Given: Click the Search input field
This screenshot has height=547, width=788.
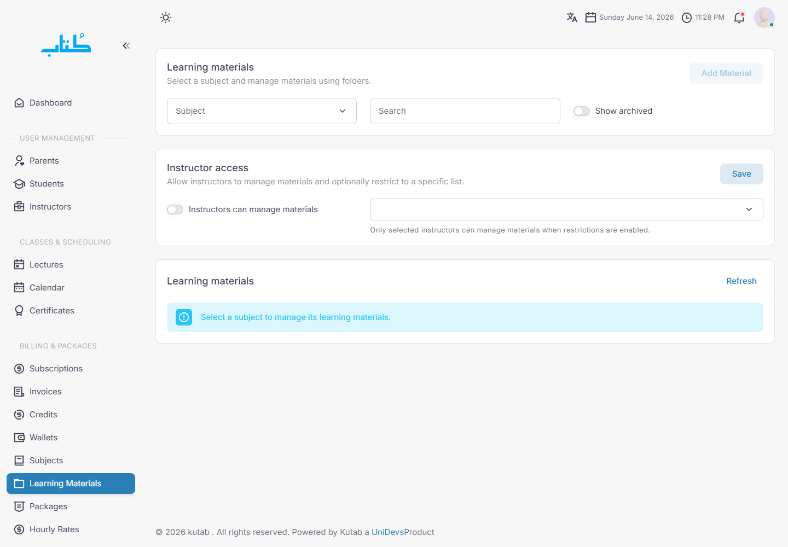Looking at the screenshot, I should [x=465, y=111].
